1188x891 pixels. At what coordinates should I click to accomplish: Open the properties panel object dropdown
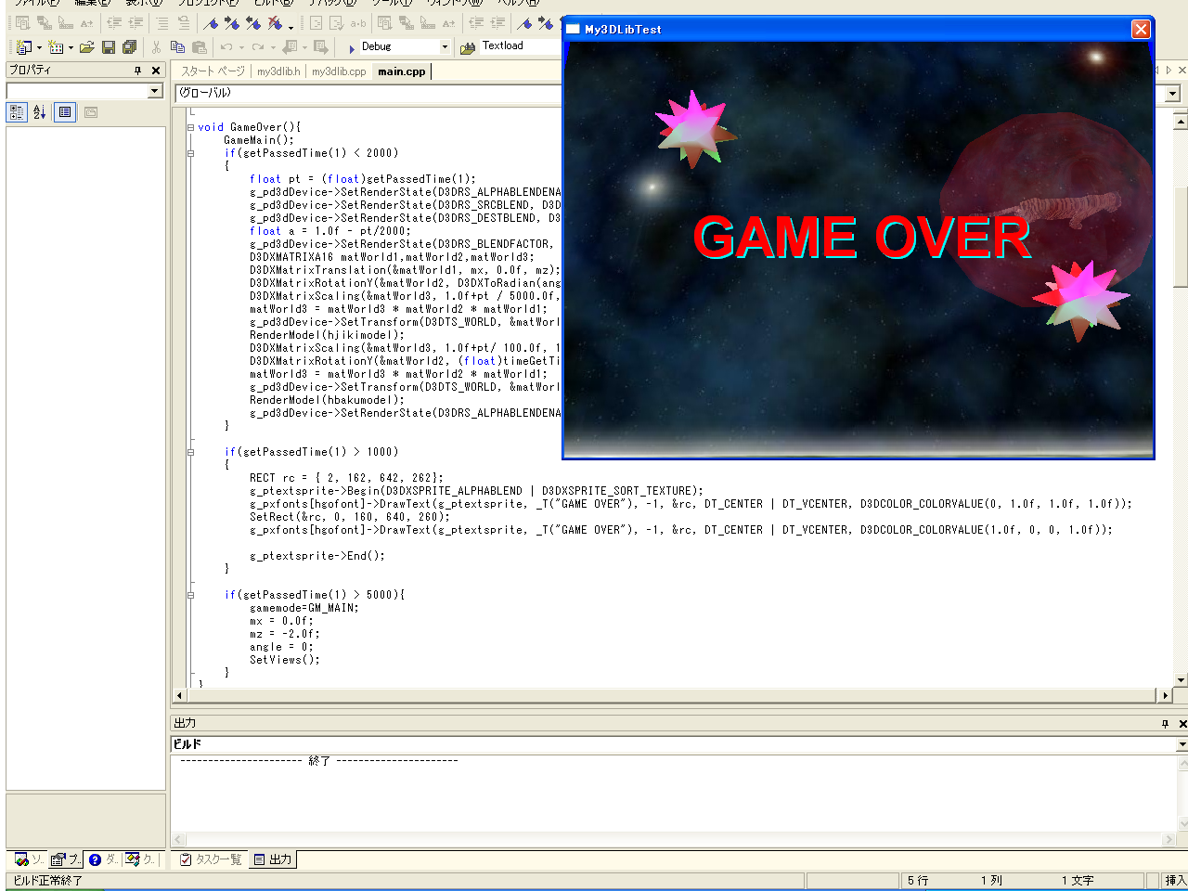(x=155, y=91)
